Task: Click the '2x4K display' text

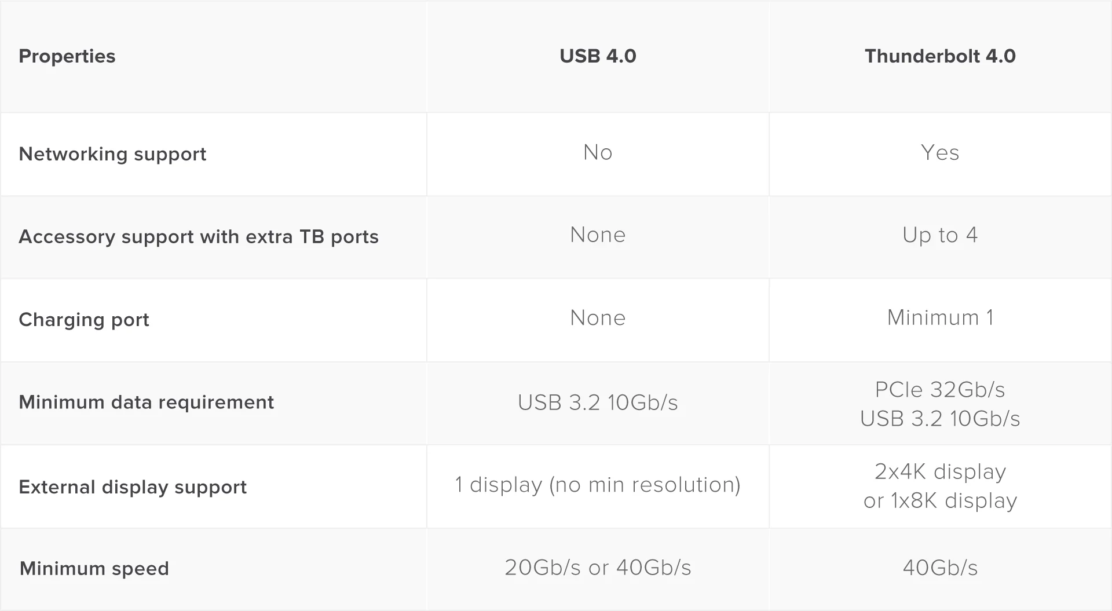Action: pyautogui.click(x=940, y=472)
